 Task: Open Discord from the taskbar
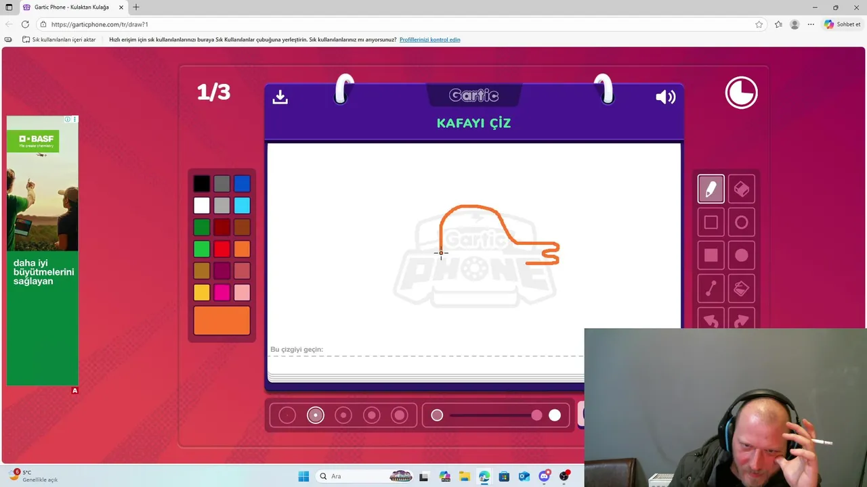pos(544,476)
